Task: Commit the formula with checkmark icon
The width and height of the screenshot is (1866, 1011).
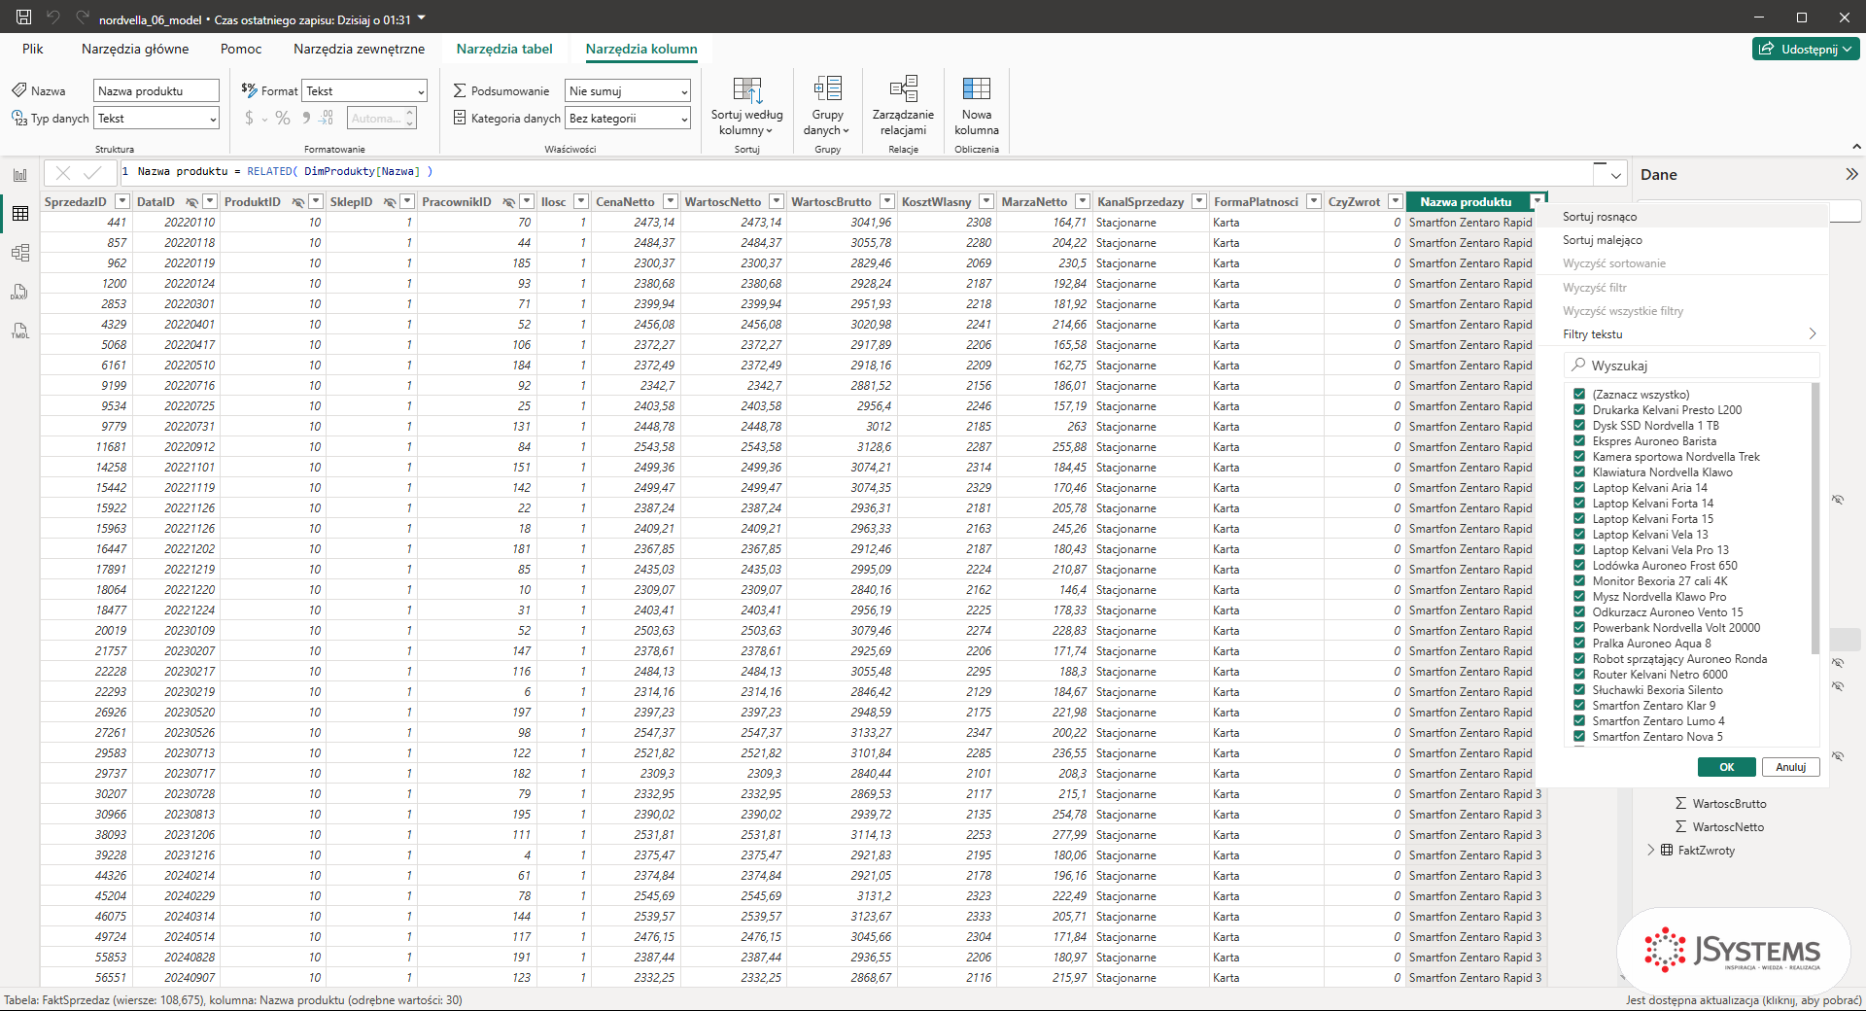Action: coord(92,173)
